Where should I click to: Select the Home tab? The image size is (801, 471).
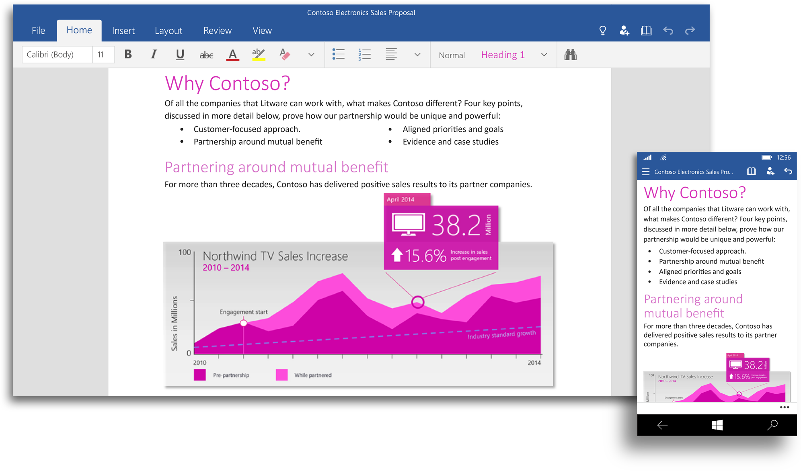point(78,30)
